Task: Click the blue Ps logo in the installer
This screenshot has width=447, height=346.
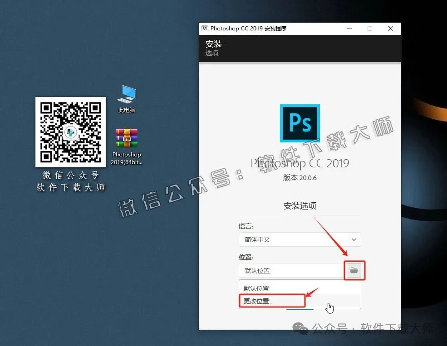Action: click(300, 123)
